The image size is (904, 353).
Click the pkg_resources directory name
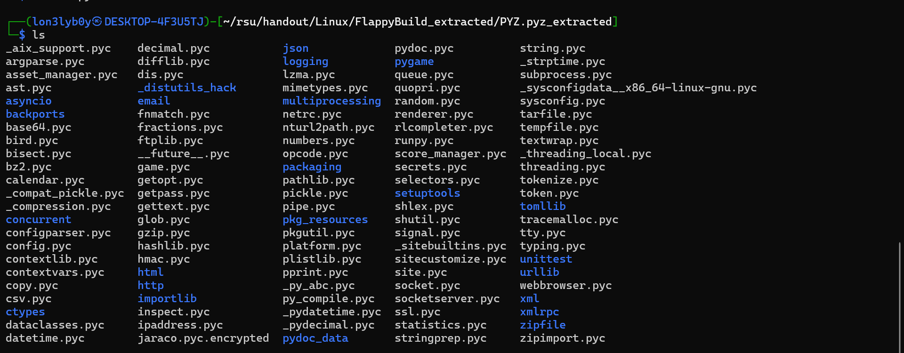(x=325, y=220)
